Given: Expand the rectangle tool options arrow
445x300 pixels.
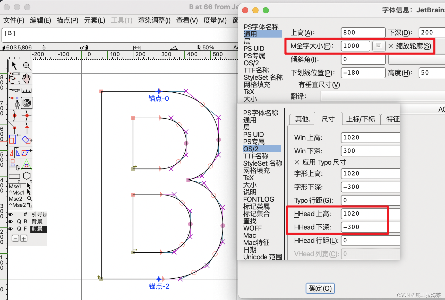Looking at the screenshot, I should point(19,181).
